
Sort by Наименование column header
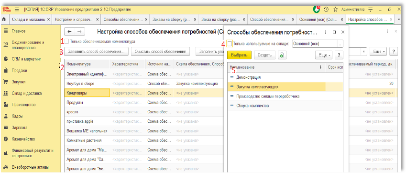click(x=276, y=67)
